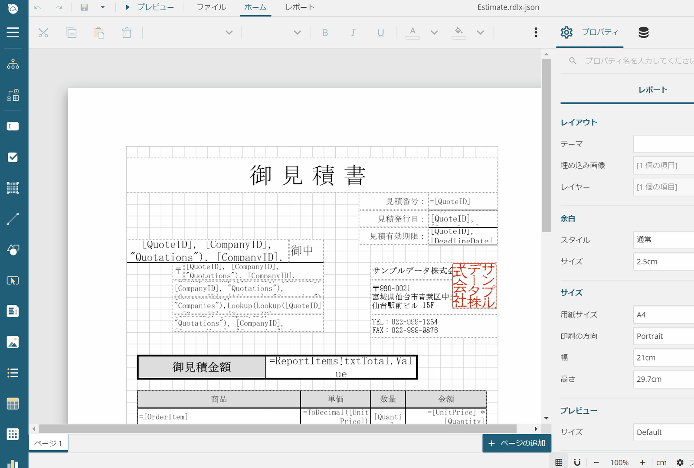Toggle the grid display in status bar
The image size is (694, 468).
coord(559,462)
